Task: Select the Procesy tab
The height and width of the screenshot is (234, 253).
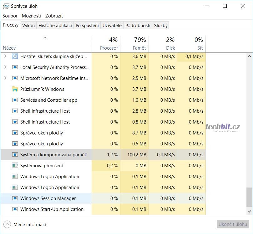Action: point(11,25)
